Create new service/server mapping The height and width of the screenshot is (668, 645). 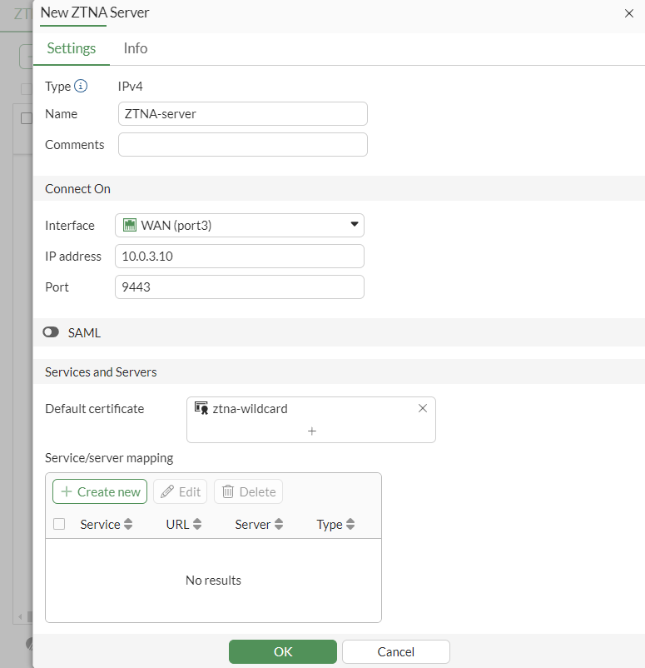[100, 491]
